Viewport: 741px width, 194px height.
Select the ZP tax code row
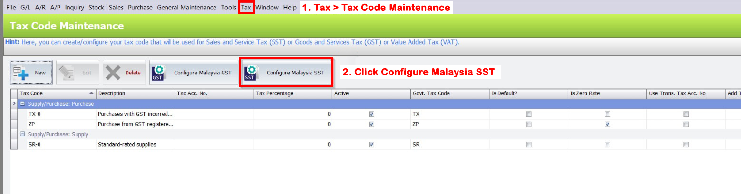click(32, 124)
